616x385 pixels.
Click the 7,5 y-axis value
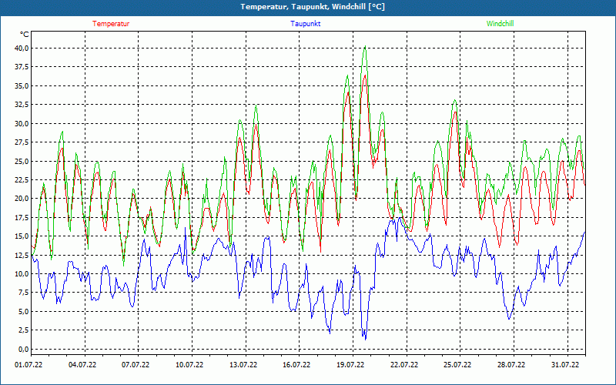(23, 293)
